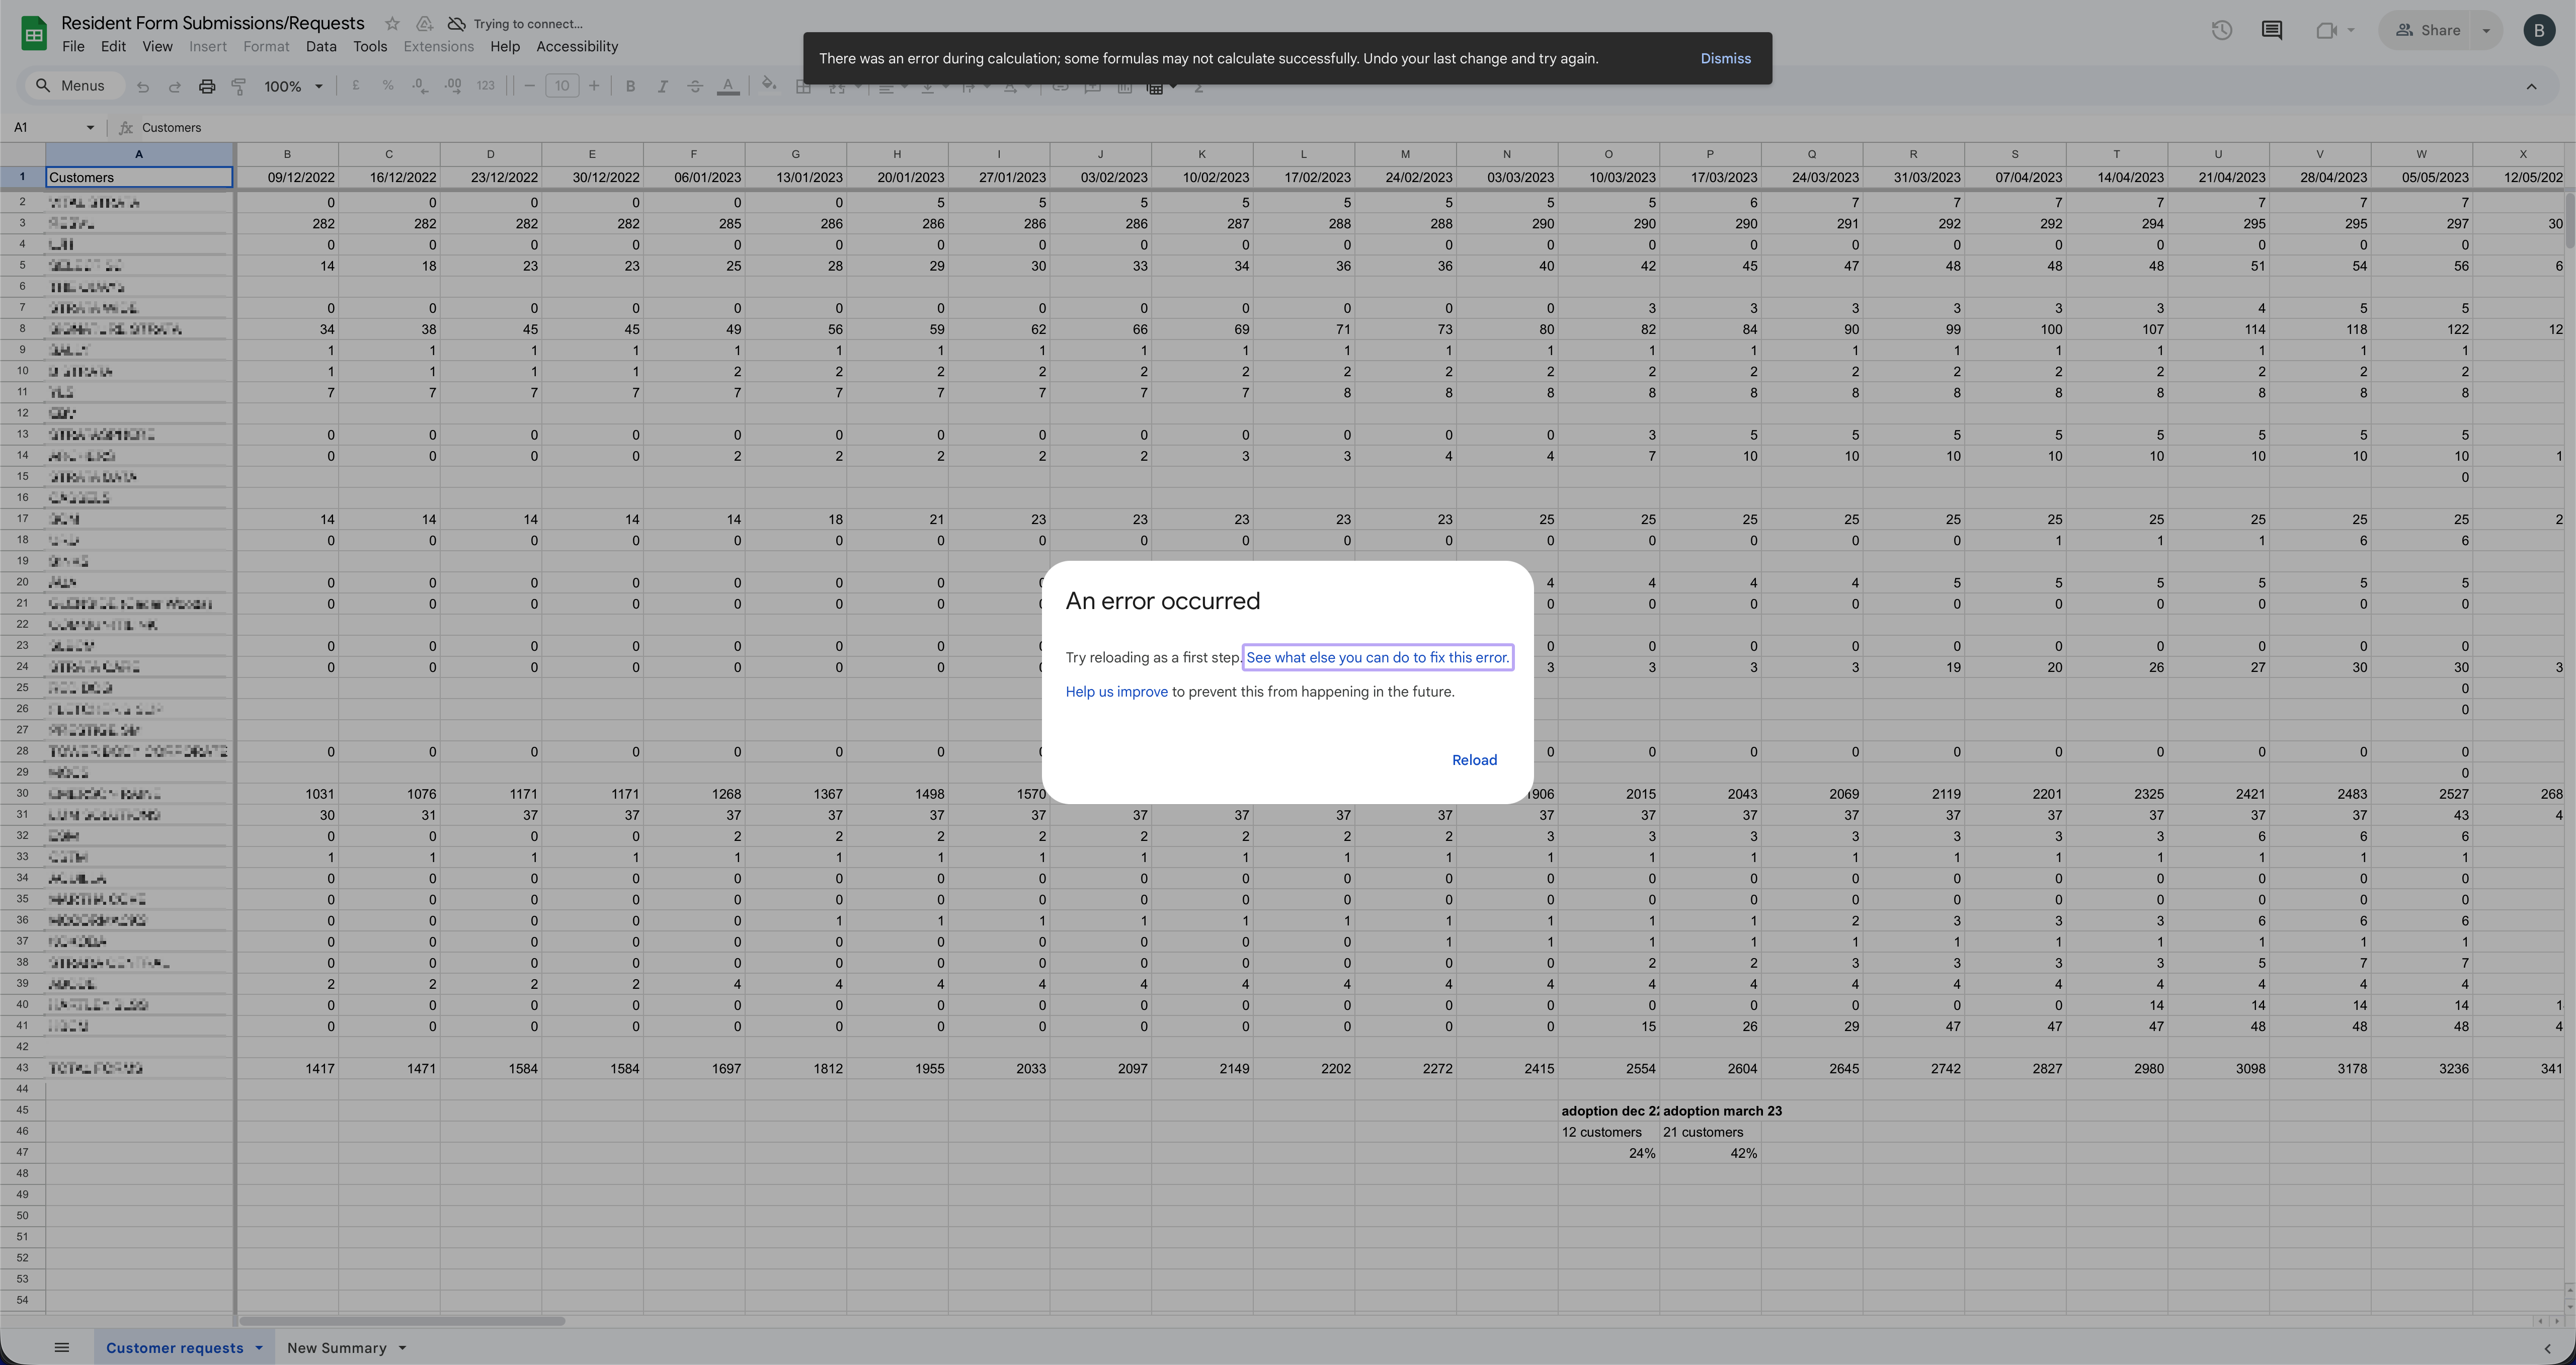Open Customer requests tab dropdown arrow

pos(259,1348)
